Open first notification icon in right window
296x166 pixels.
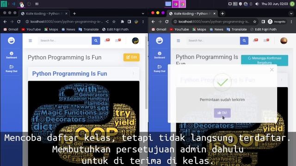click(x=255, y=40)
